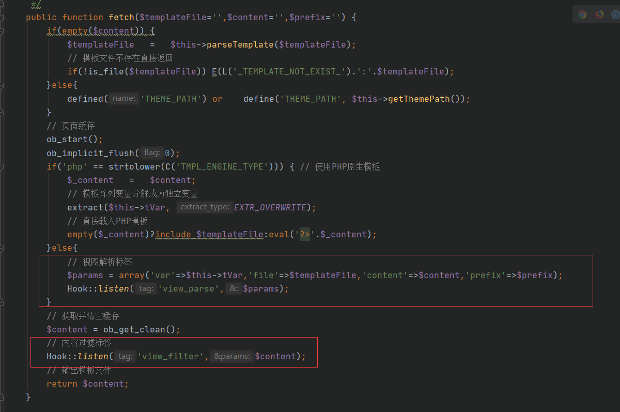Click the name: parameter hint chip
This screenshot has height=412, width=620.
coord(124,99)
